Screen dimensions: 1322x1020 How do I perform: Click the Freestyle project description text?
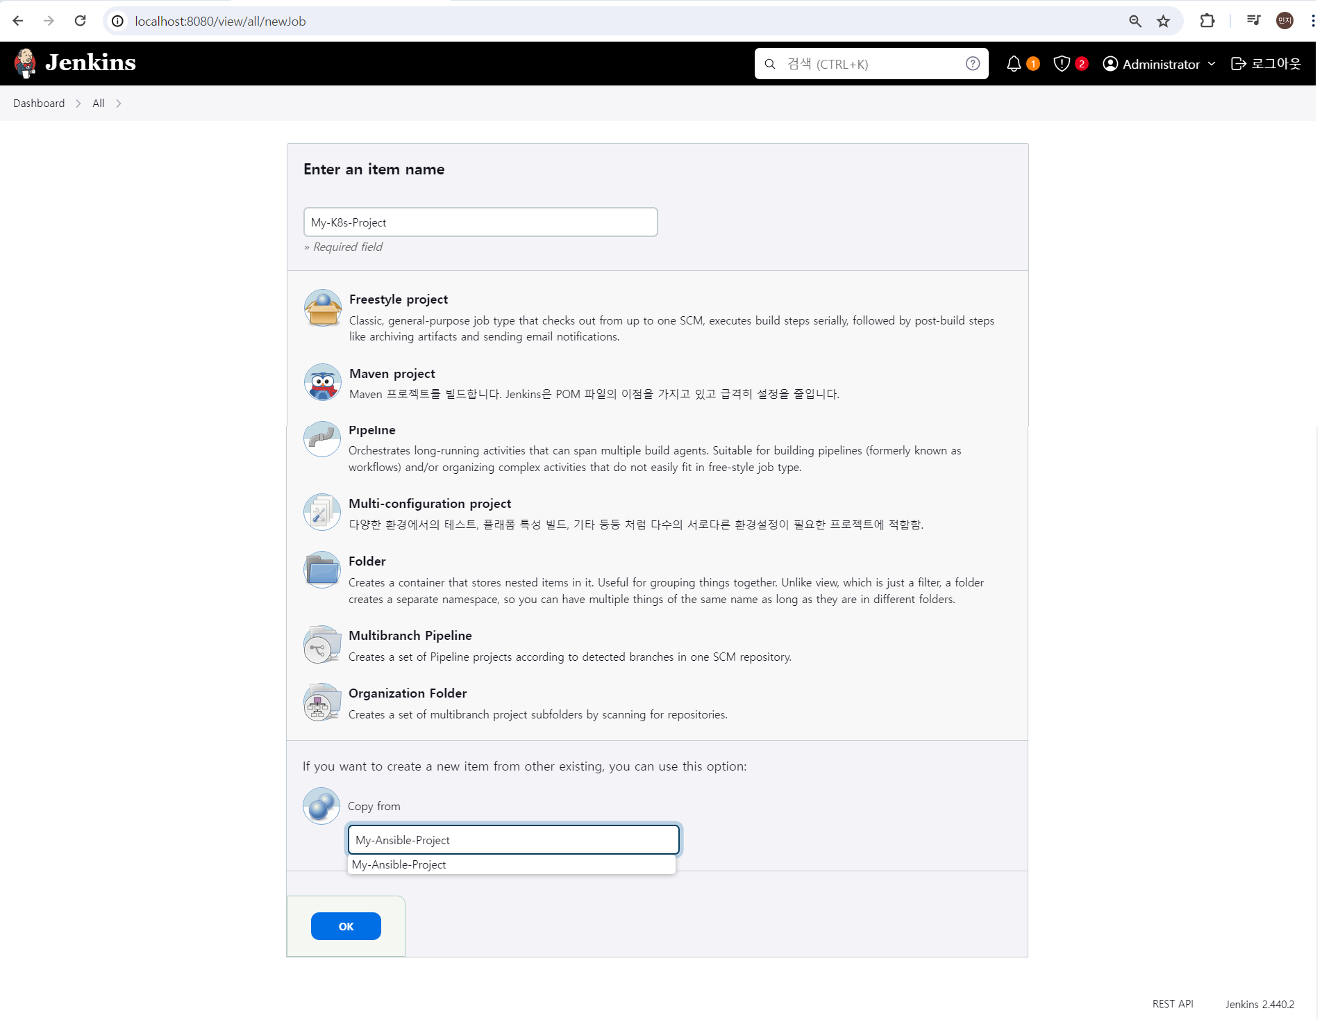point(671,329)
